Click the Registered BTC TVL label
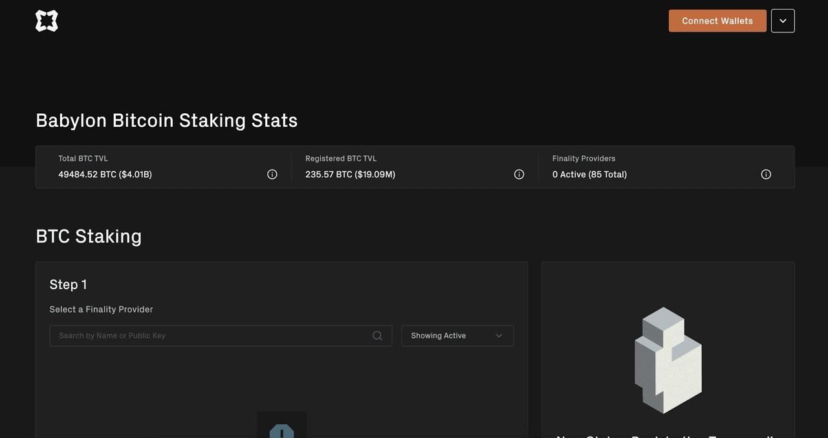Image resolution: width=828 pixels, height=438 pixels. 341,159
